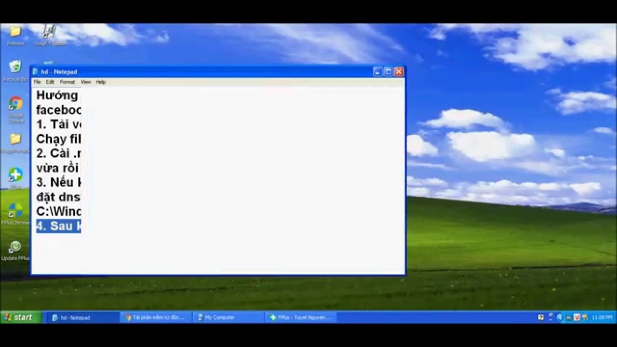
Task: Click the '1. Tải' line in Notepad
Action: tap(58, 124)
